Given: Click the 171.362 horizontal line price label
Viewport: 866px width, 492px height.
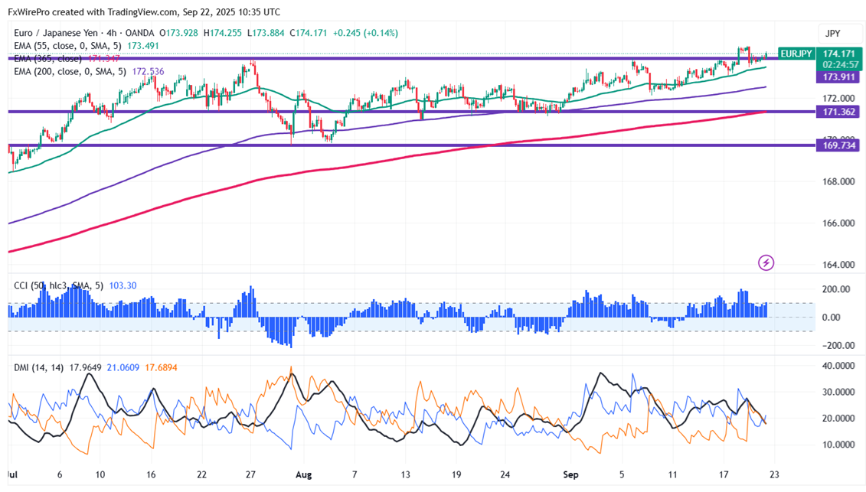Looking at the screenshot, I should (839, 112).
